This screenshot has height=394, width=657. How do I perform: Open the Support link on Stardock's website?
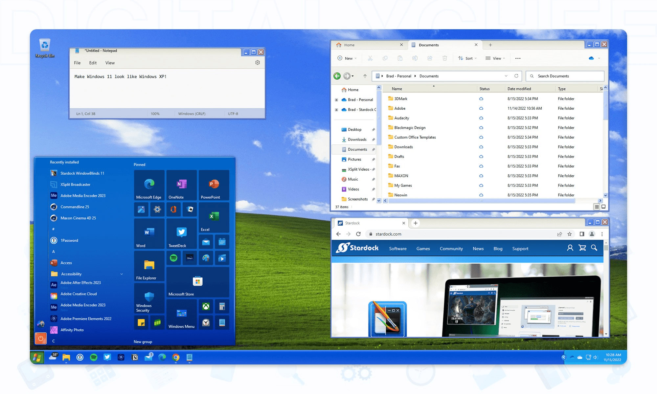(x=520, y=249)
